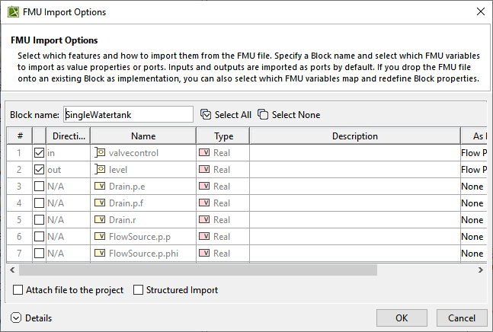
Task: Click the Block name text field
Action: pyautogui.click(x=128, y=115)
